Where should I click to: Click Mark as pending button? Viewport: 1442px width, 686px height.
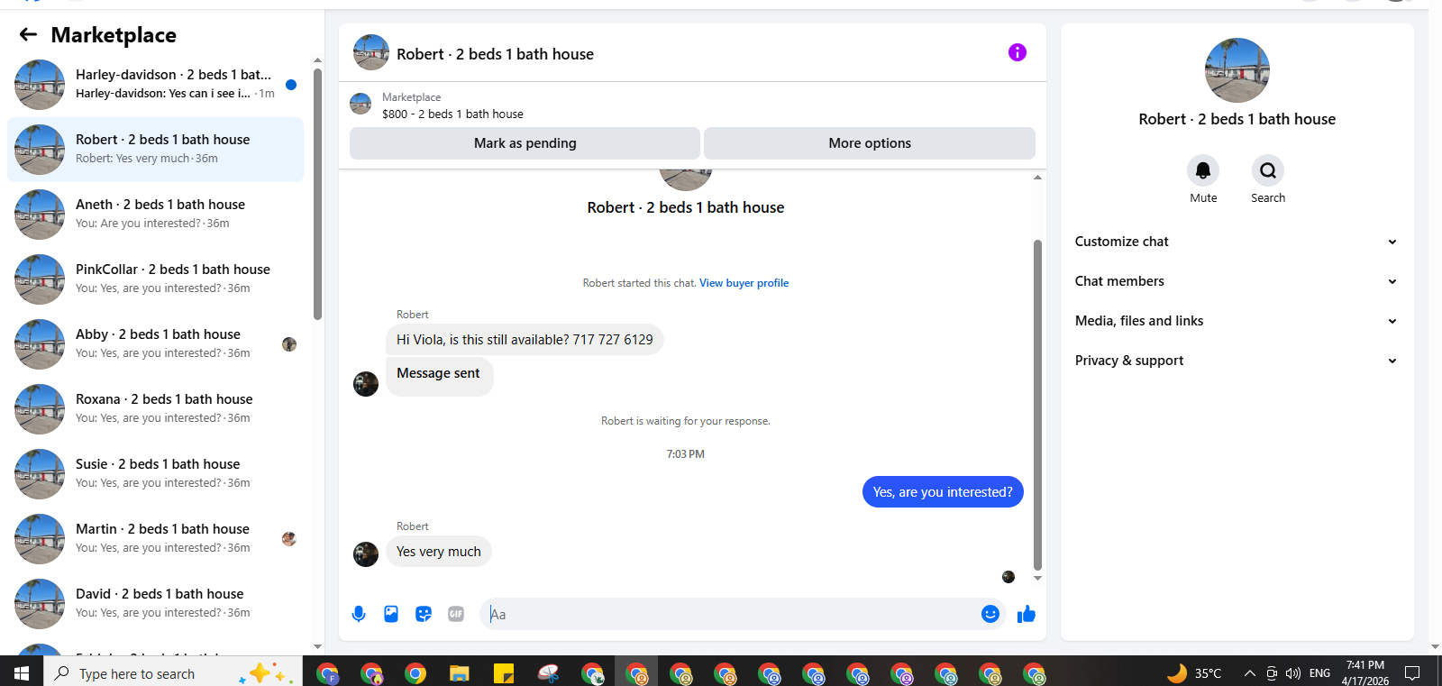[525, 143]
